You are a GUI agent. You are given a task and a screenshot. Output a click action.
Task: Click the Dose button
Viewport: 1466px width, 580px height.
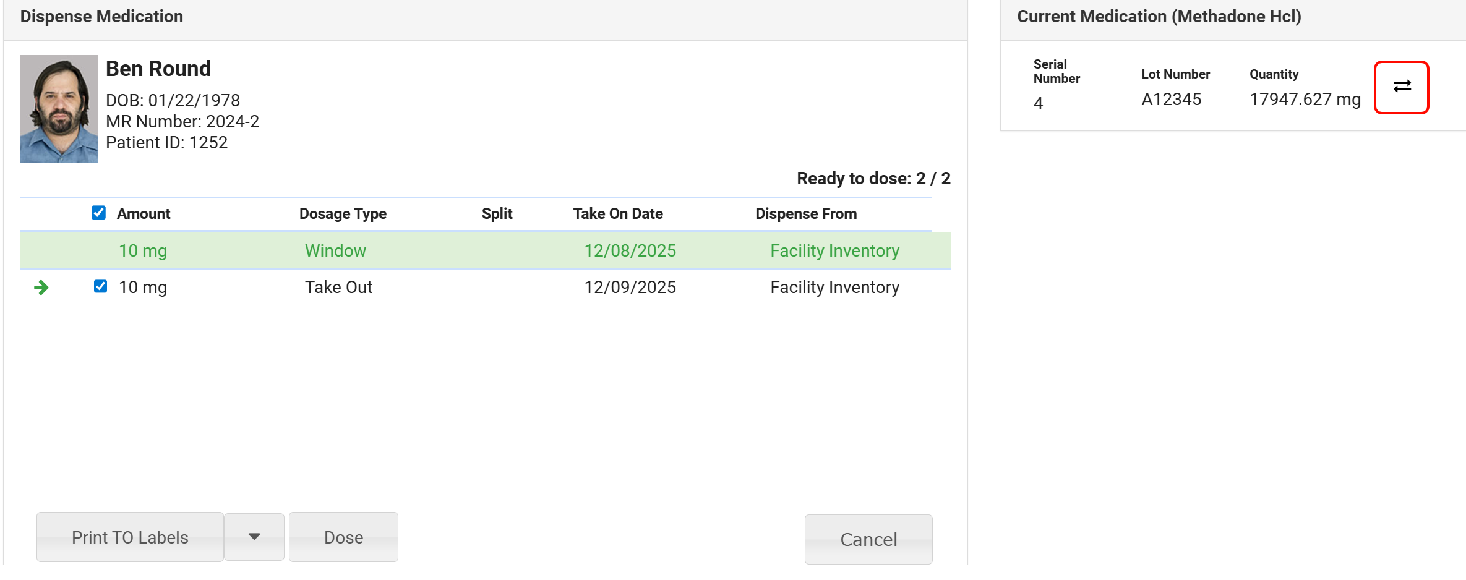point(343,537)
